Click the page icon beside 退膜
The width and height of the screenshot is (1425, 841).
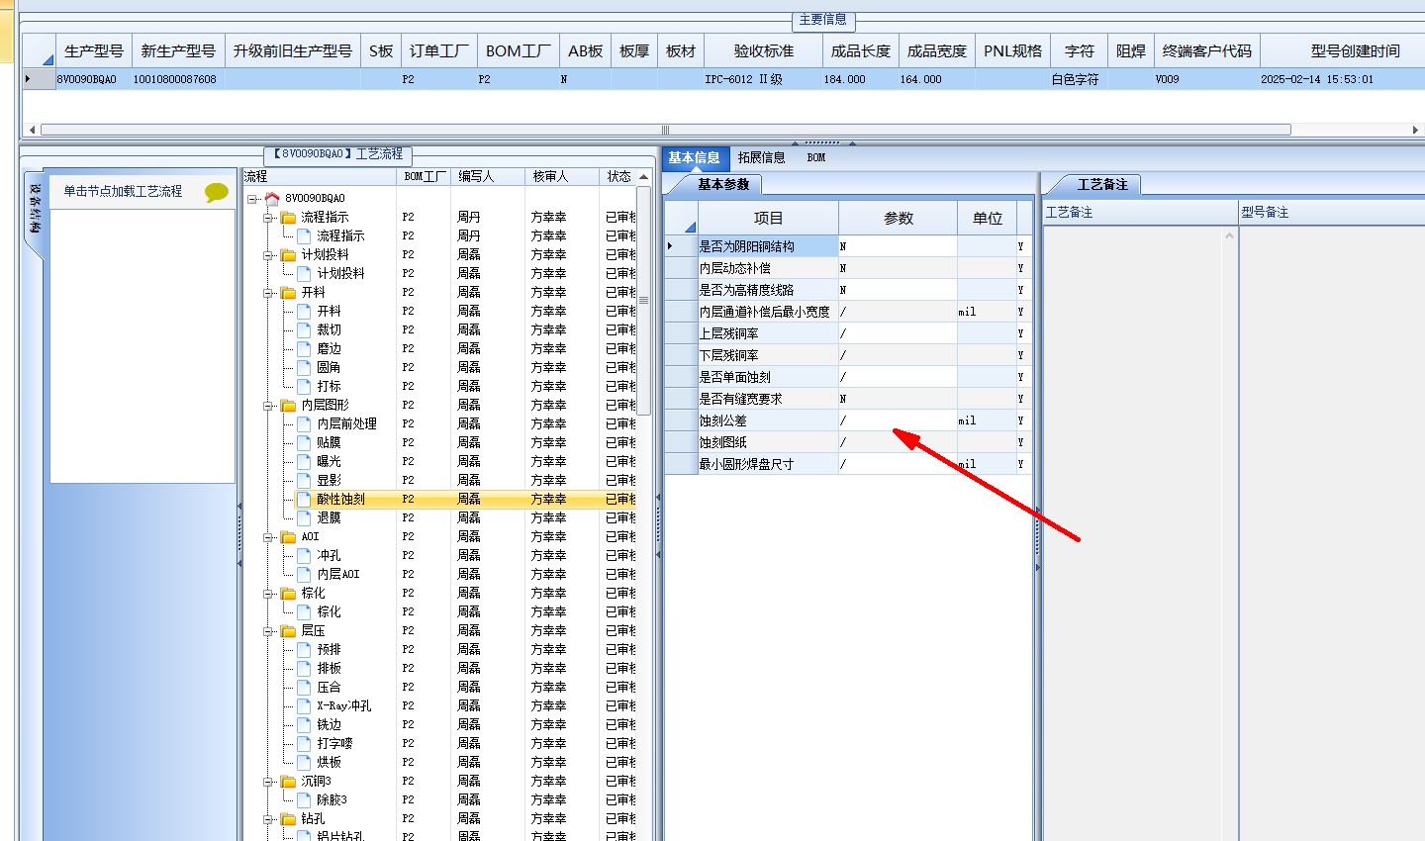pyautogui.click(x=305, y=517)
